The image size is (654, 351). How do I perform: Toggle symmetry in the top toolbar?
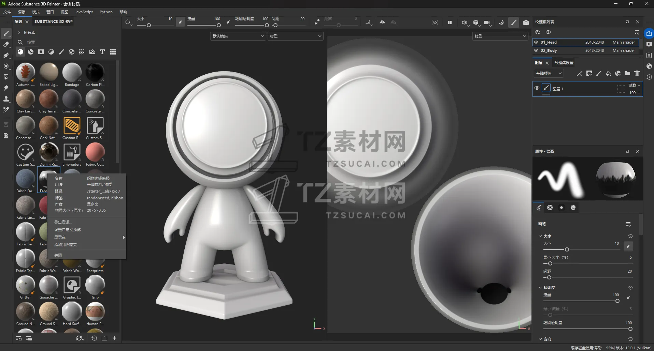[382, 22]
